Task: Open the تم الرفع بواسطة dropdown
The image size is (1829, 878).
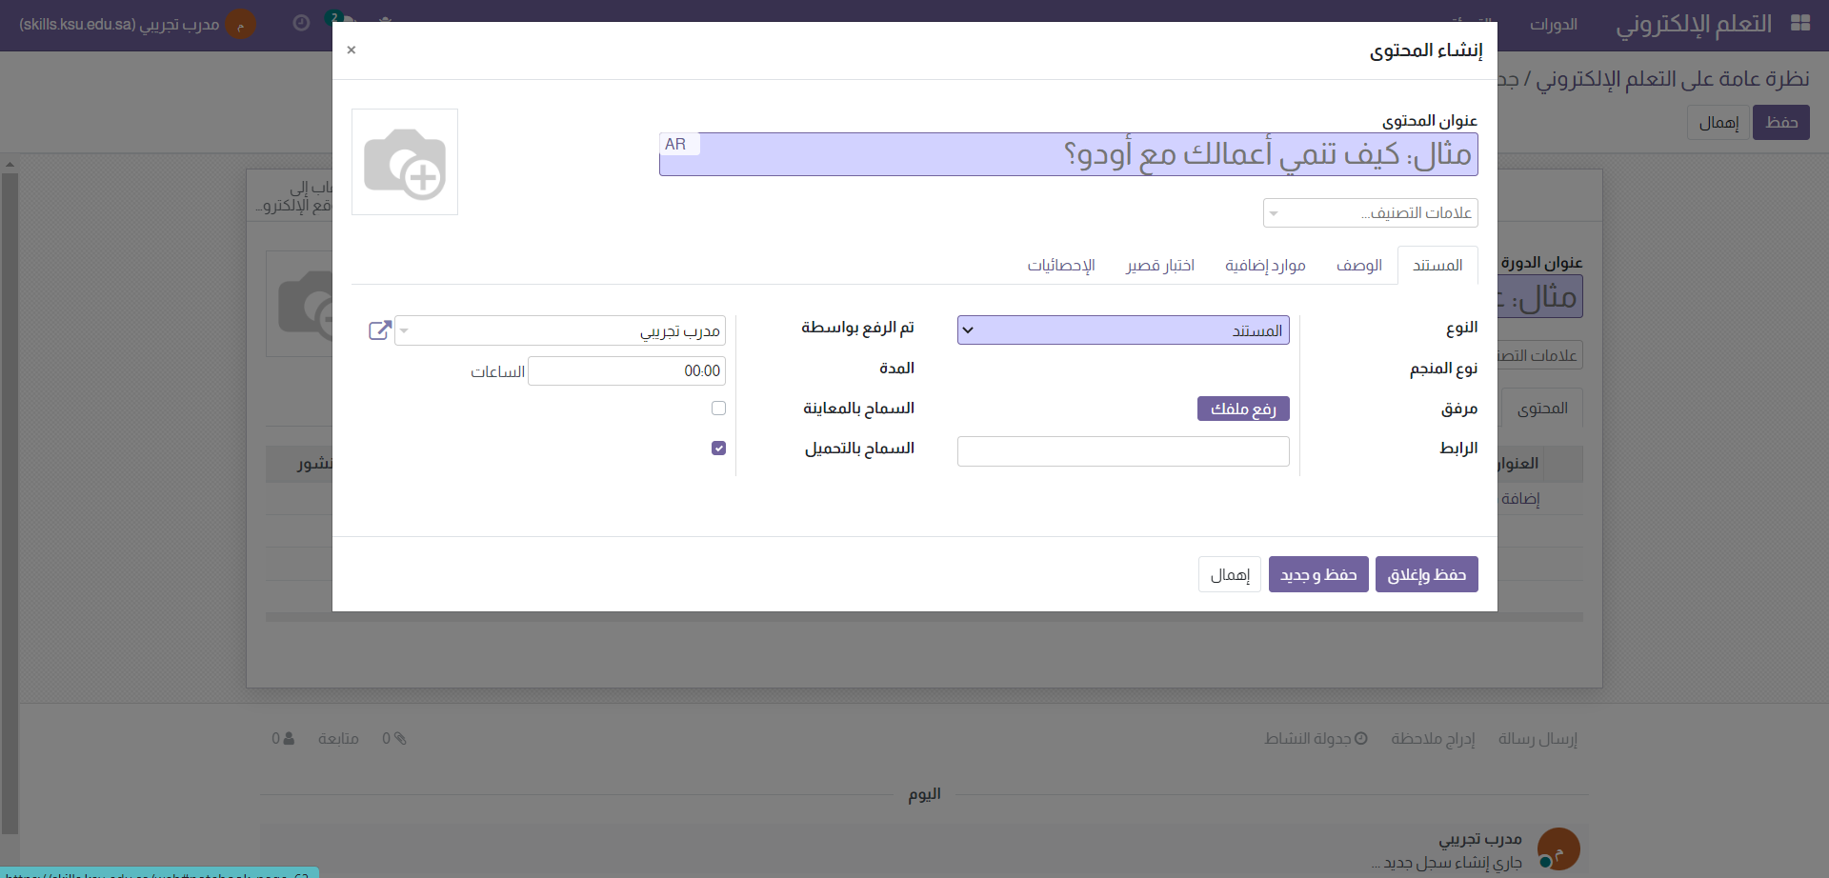Action: (560, 330)
